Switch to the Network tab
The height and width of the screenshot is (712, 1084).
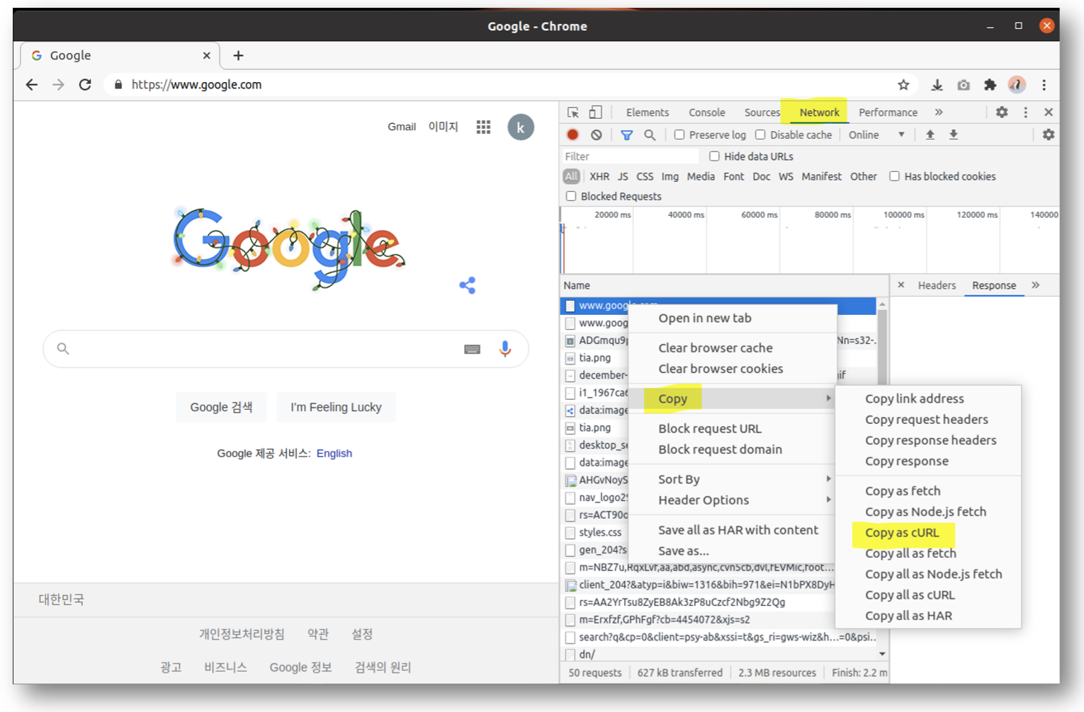(x=819, y=113)
